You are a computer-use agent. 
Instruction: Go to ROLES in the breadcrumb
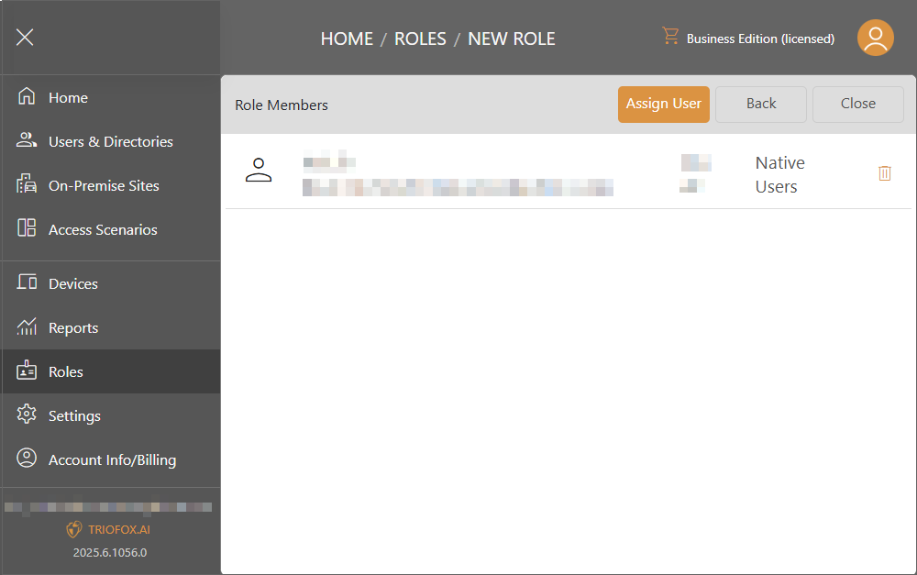tap(420, 39)
